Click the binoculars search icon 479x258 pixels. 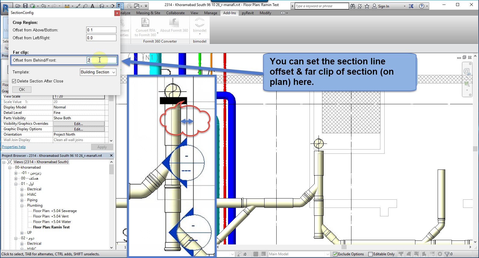(x=353, y=6)
